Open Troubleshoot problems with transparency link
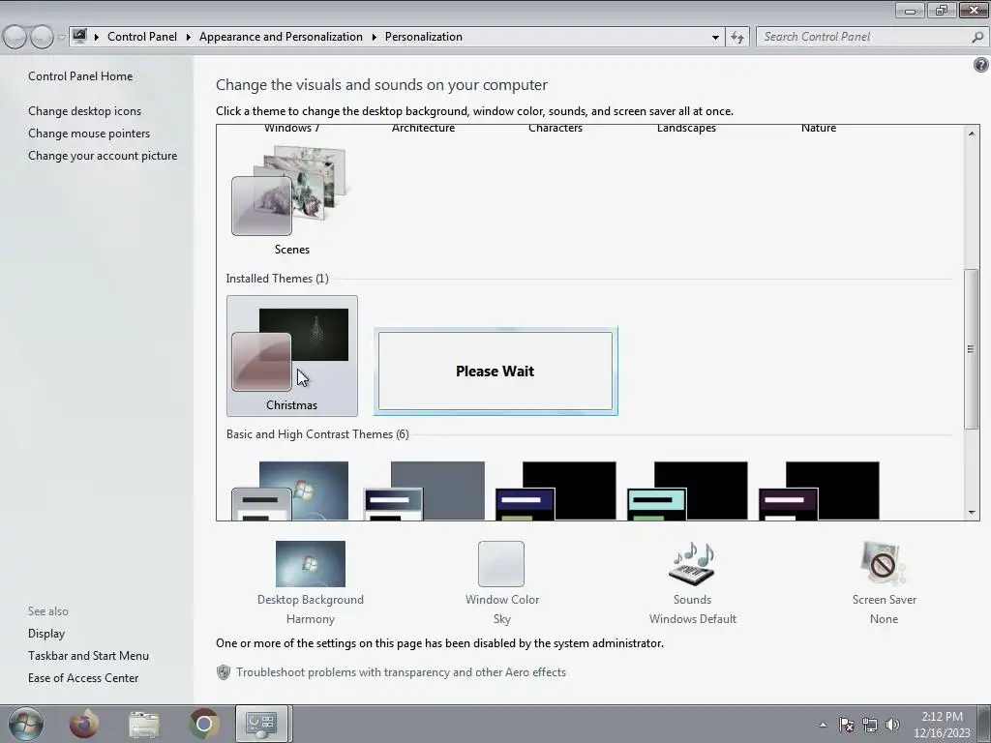This screenshot has width=991, height=743. 401,672
